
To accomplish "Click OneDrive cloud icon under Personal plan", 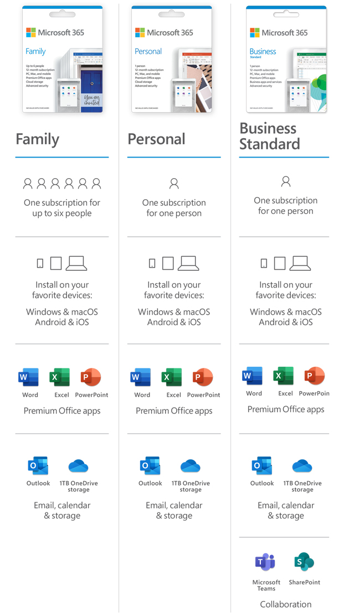I will (x=190, y=466).
